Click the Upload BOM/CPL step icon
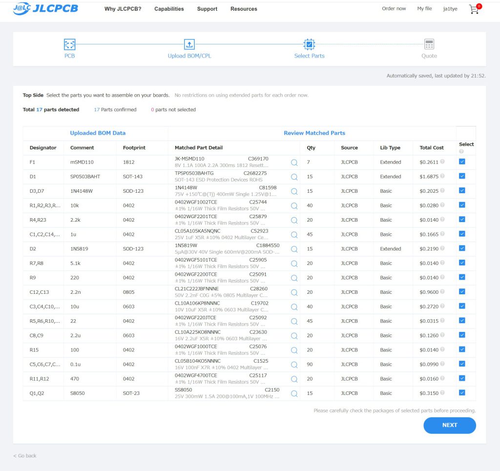 click(189, 45)
